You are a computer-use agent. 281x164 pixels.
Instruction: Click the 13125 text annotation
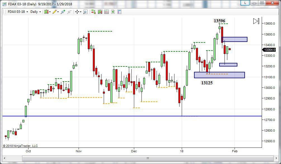(x=207, y=83)
